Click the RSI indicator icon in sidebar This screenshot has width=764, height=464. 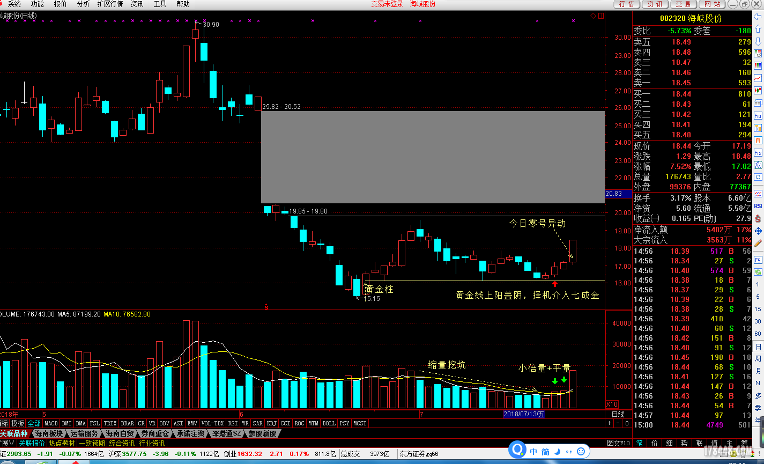pos(758,205)
